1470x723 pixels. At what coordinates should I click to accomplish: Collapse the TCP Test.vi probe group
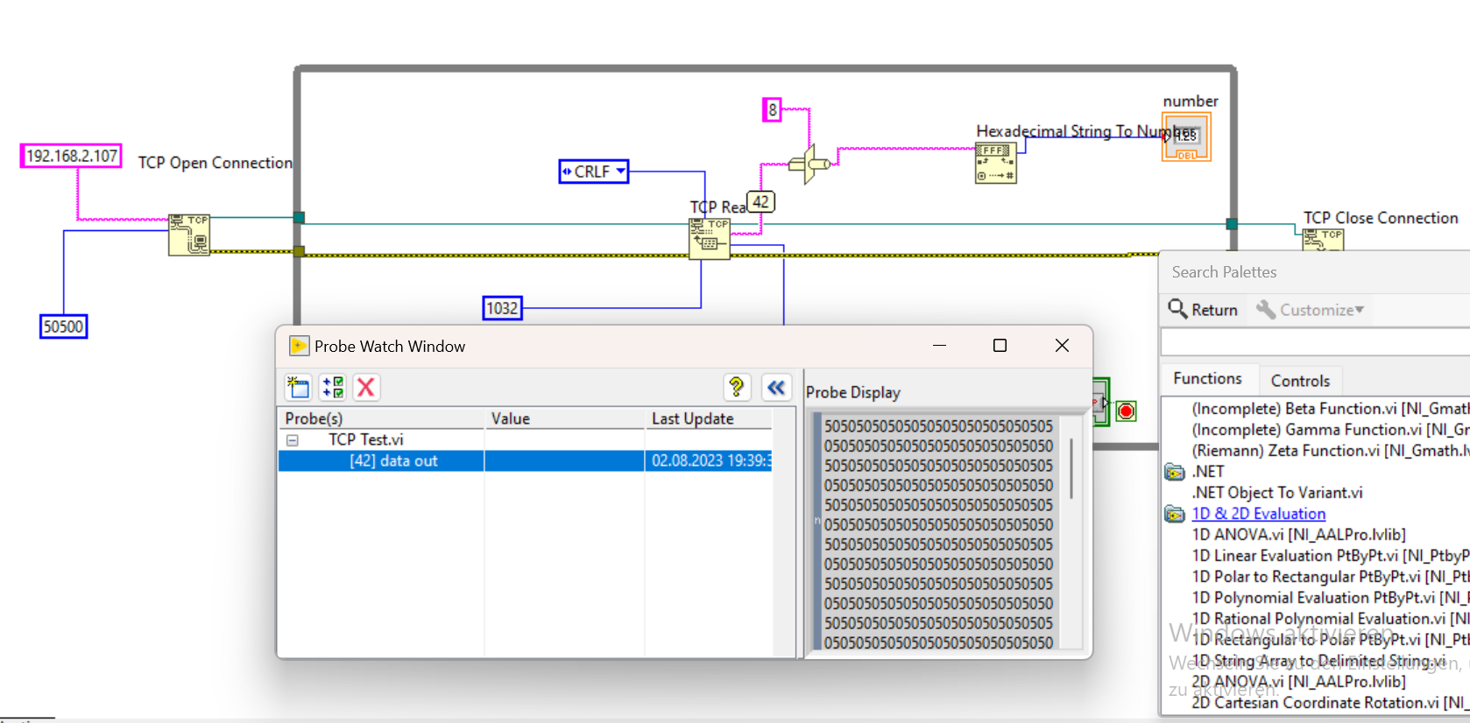pyautogui.click(x=293, y=440)
